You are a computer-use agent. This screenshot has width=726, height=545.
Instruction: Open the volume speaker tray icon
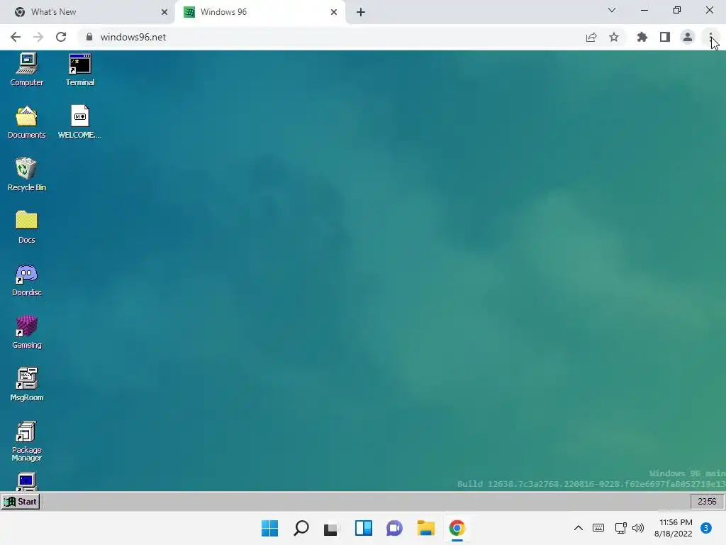point(638,528)
